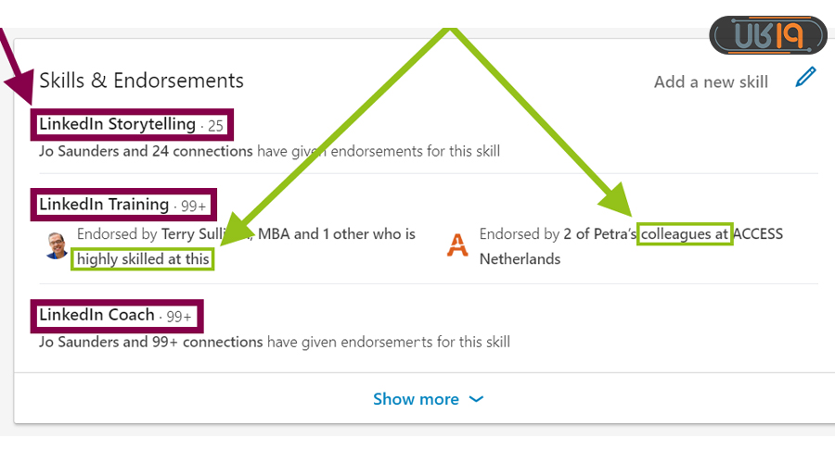Open the LinkedIn Storytelling skill
835x463 pixels.
pos(117,124)
